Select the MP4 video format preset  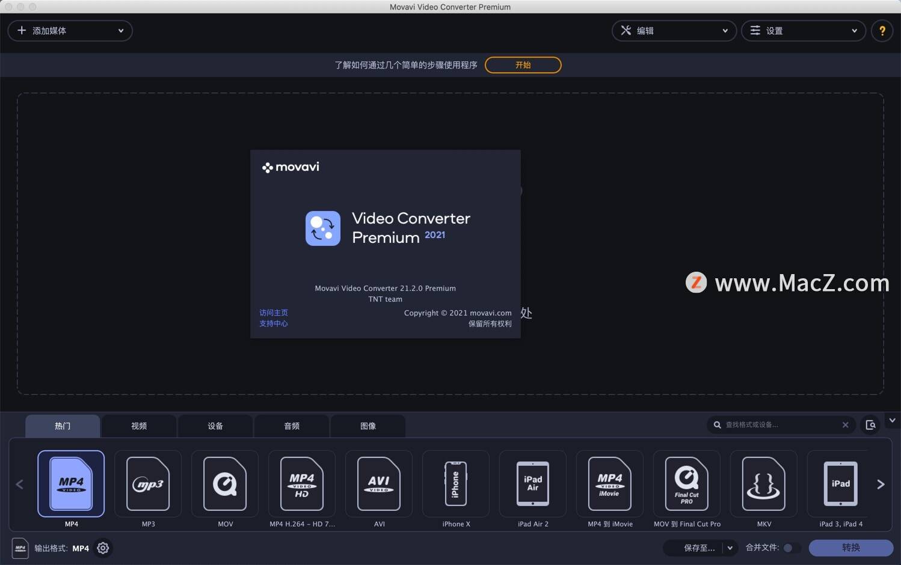pyautogui.click(x=71, y=484)
